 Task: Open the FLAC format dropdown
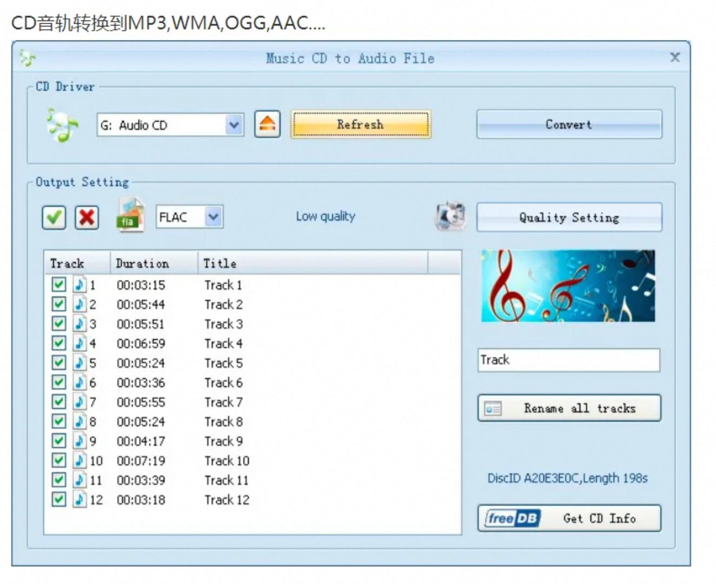(214, 217)
